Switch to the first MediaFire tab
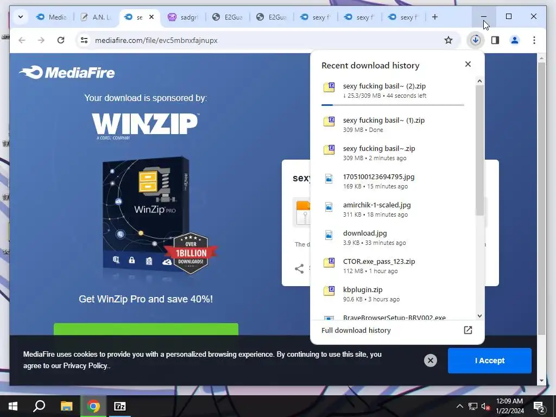The width and height of the screenshot is (556, 417). 52,17
